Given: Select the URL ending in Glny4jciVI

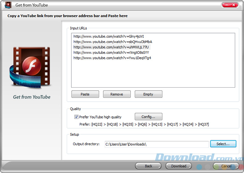Looking at the screenshot, I should 108,37.
